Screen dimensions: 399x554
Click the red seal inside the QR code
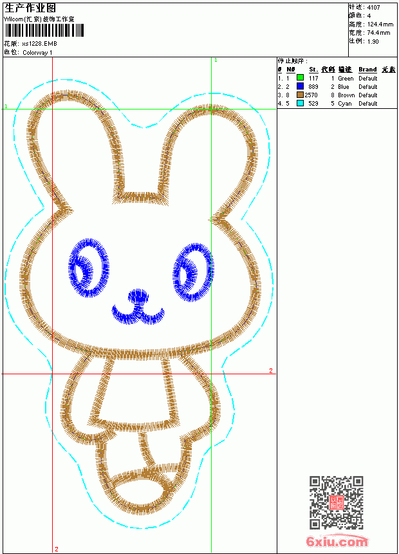337,502
